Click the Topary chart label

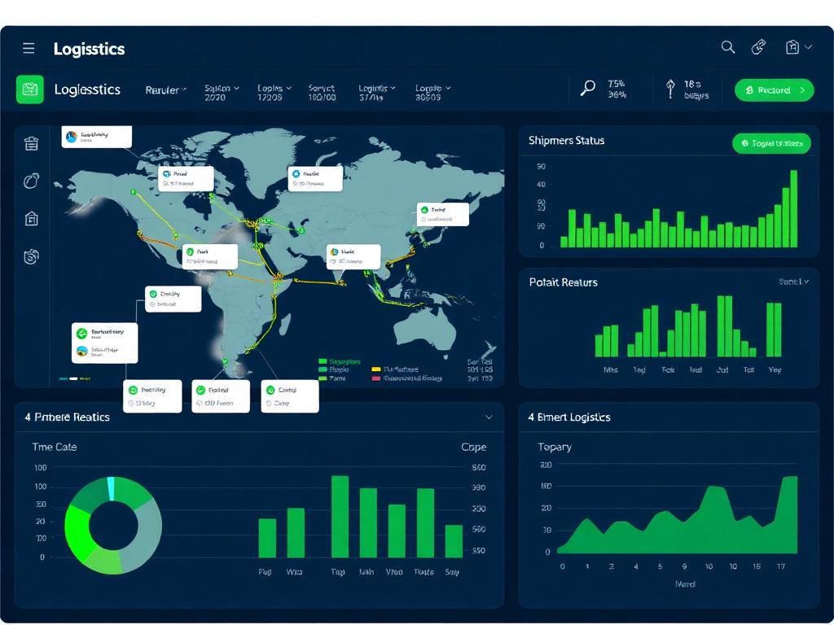554,447
